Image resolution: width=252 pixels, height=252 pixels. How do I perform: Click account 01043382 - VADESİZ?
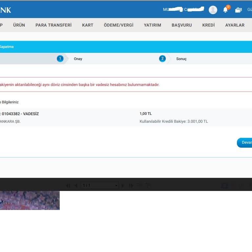(x=20, y=114)
